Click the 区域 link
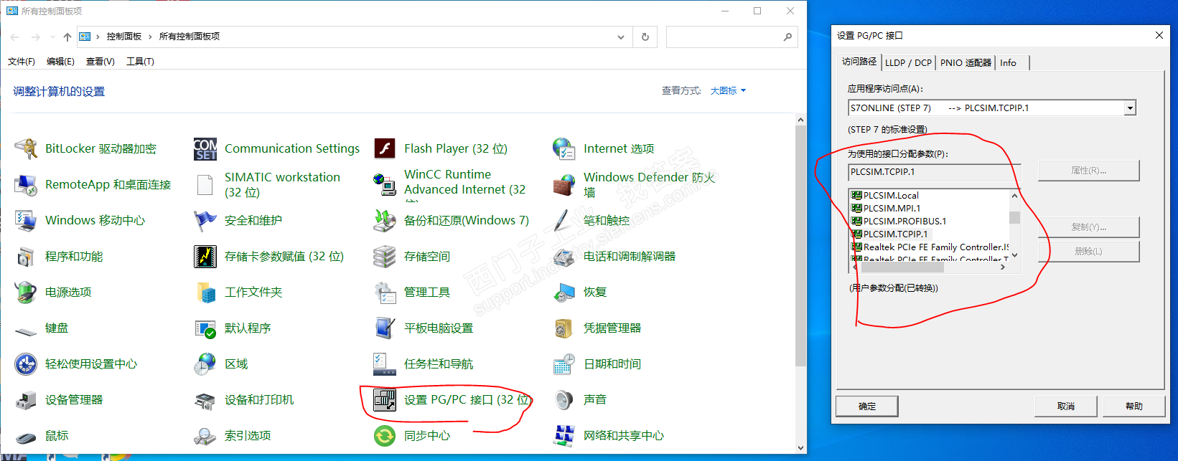1178x461 pixels. 236,363
